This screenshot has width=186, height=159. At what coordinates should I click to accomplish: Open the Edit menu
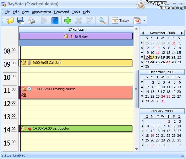[16, 12]
